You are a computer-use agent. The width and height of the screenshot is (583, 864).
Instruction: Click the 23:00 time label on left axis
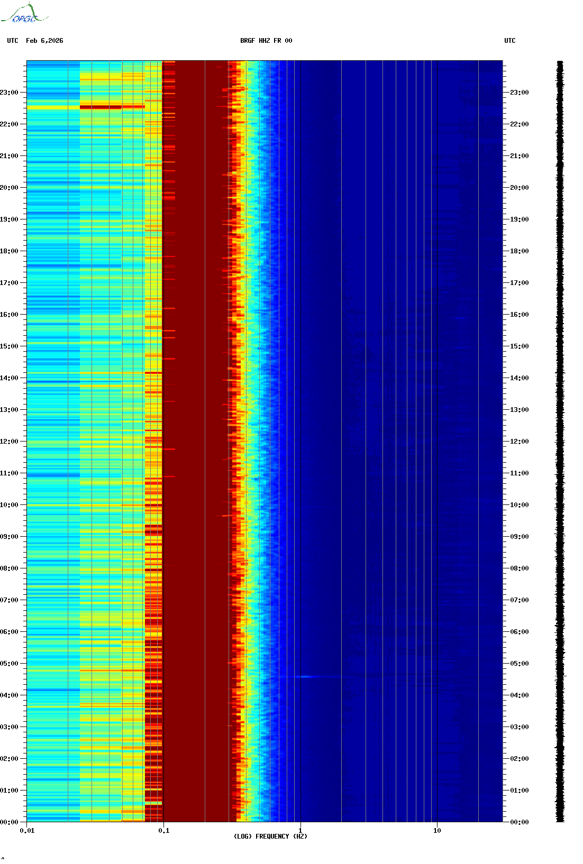coord(9,93)
